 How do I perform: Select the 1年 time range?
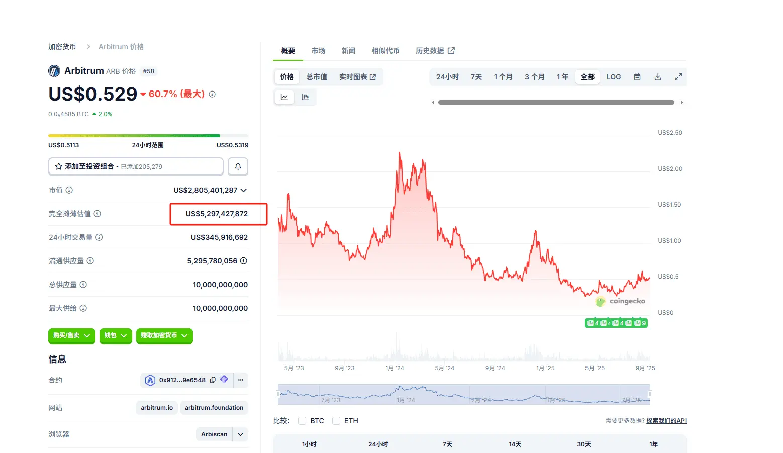point(562,77)
